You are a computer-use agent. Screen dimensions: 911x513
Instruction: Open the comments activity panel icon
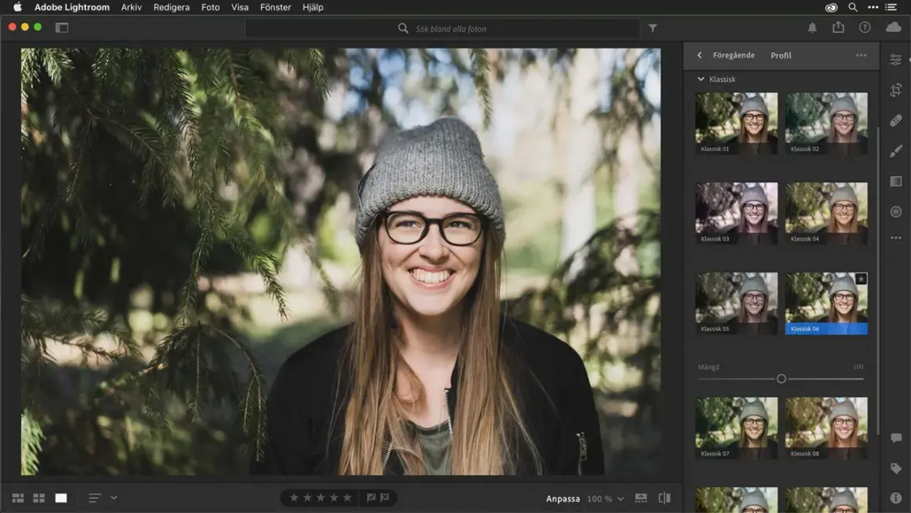[x=895, y=438]
